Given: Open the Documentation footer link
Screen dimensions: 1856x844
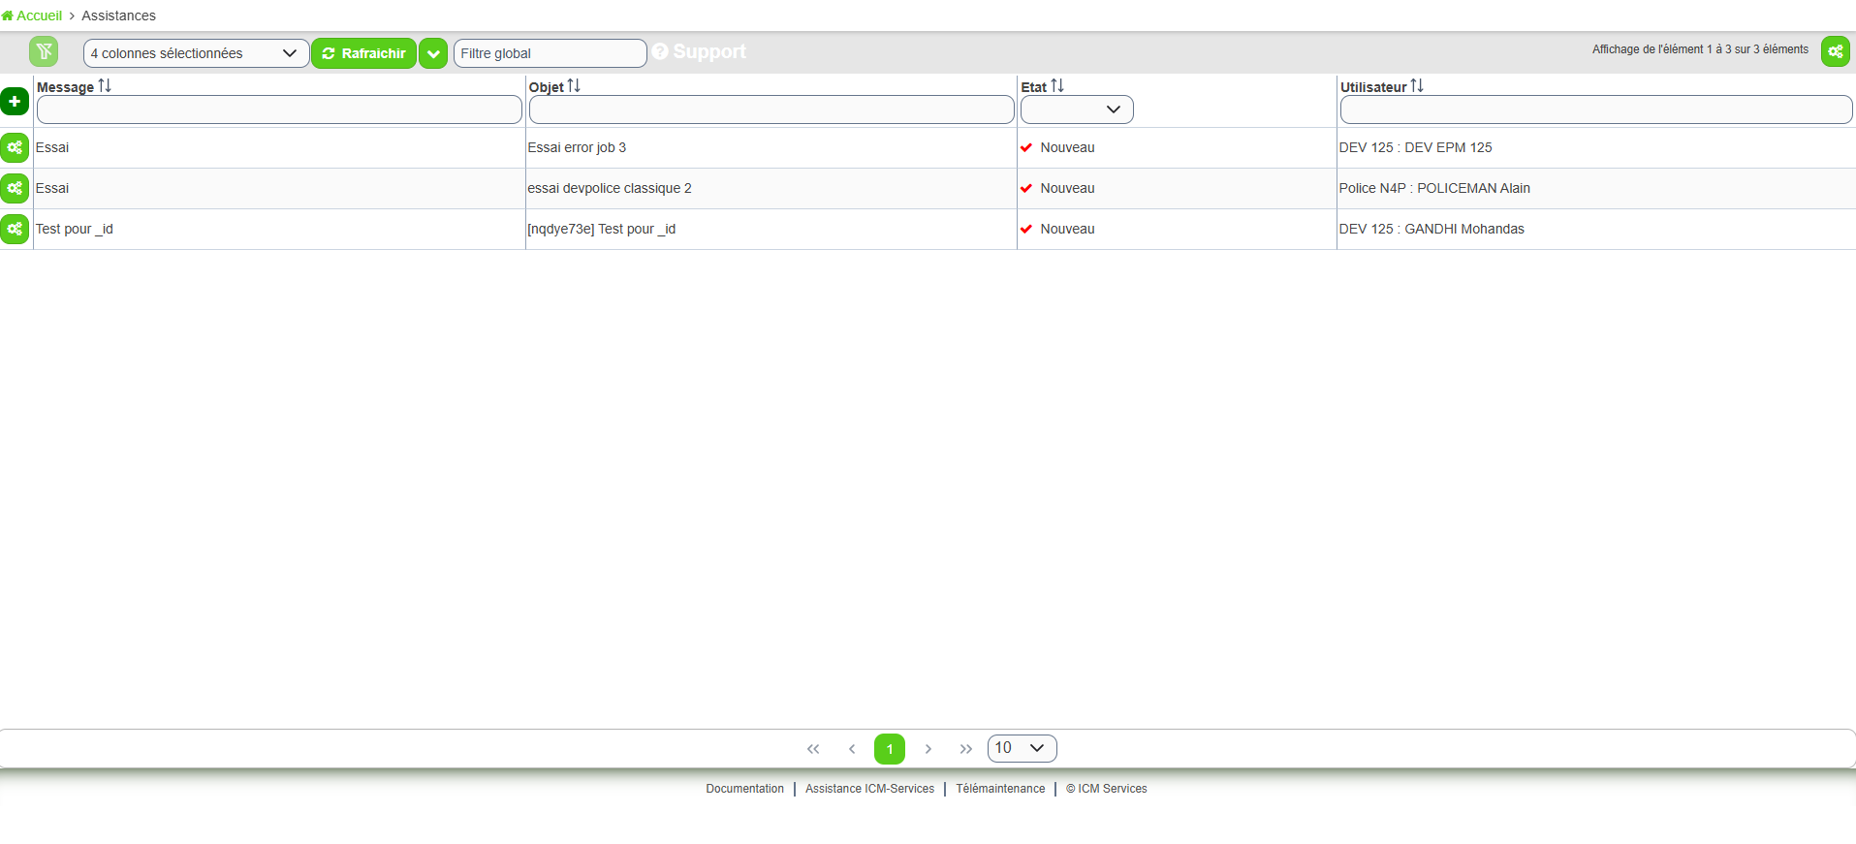Looking at the screenshot, I should (744, 789).
